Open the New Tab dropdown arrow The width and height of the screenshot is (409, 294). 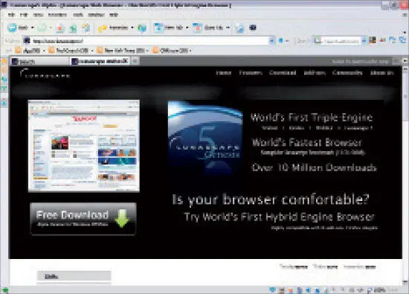coord(187,28)
